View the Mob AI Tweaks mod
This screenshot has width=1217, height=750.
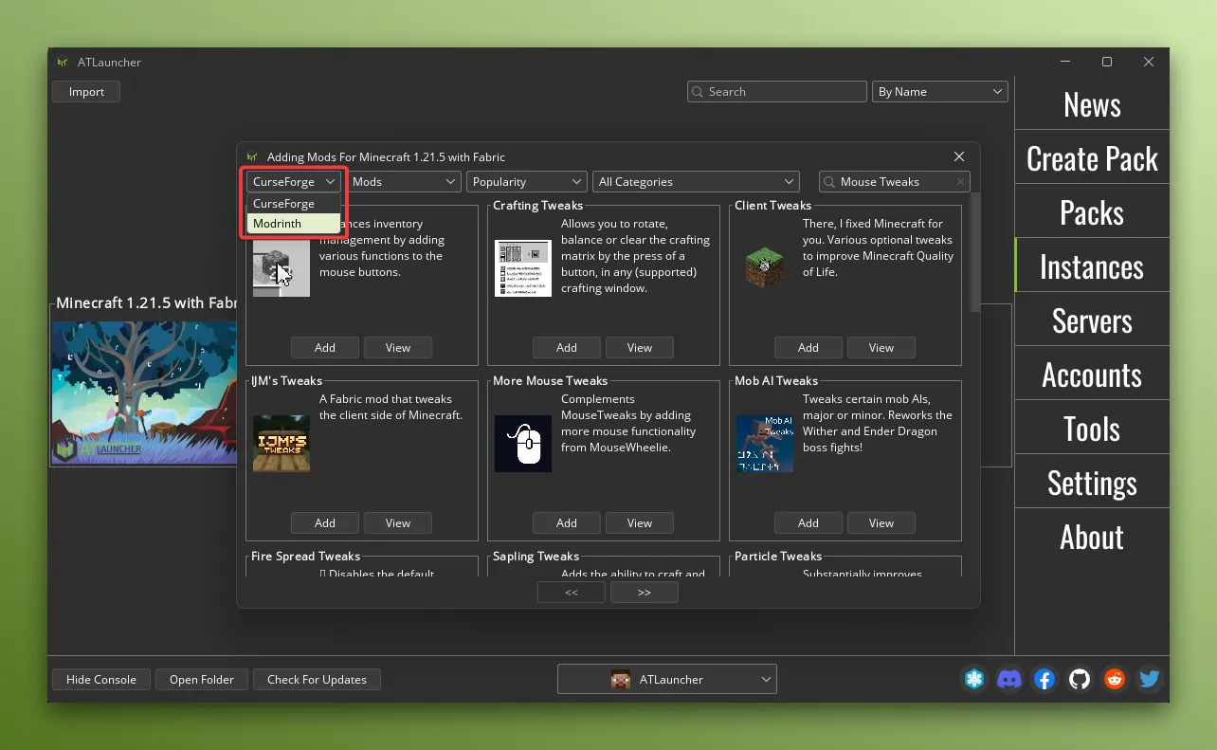pyautogui.click(x=881, y=523)
